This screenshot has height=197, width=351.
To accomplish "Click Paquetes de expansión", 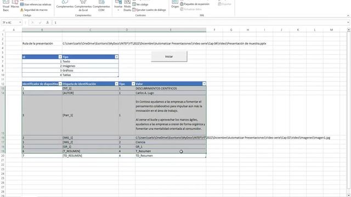I will pyautogui.click(x=195, y=4).
